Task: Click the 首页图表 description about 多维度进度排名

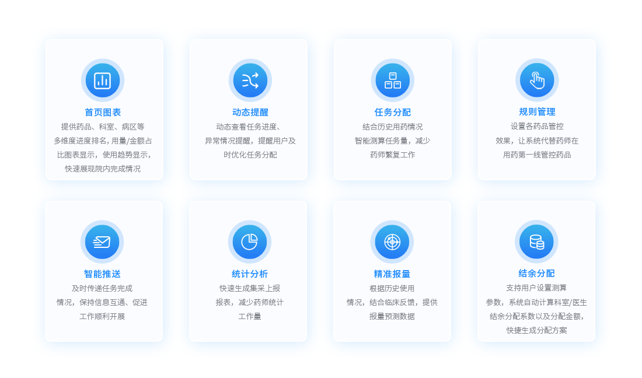Action: click(103, 141)
